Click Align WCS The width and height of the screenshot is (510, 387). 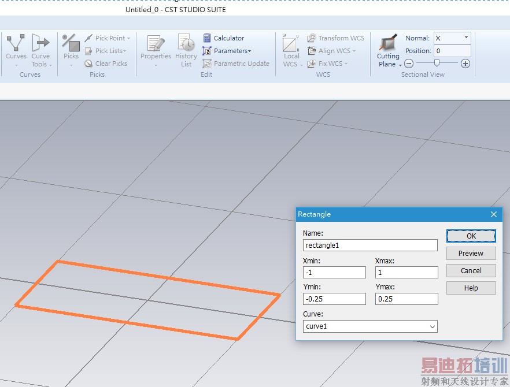tap(331, 51)
